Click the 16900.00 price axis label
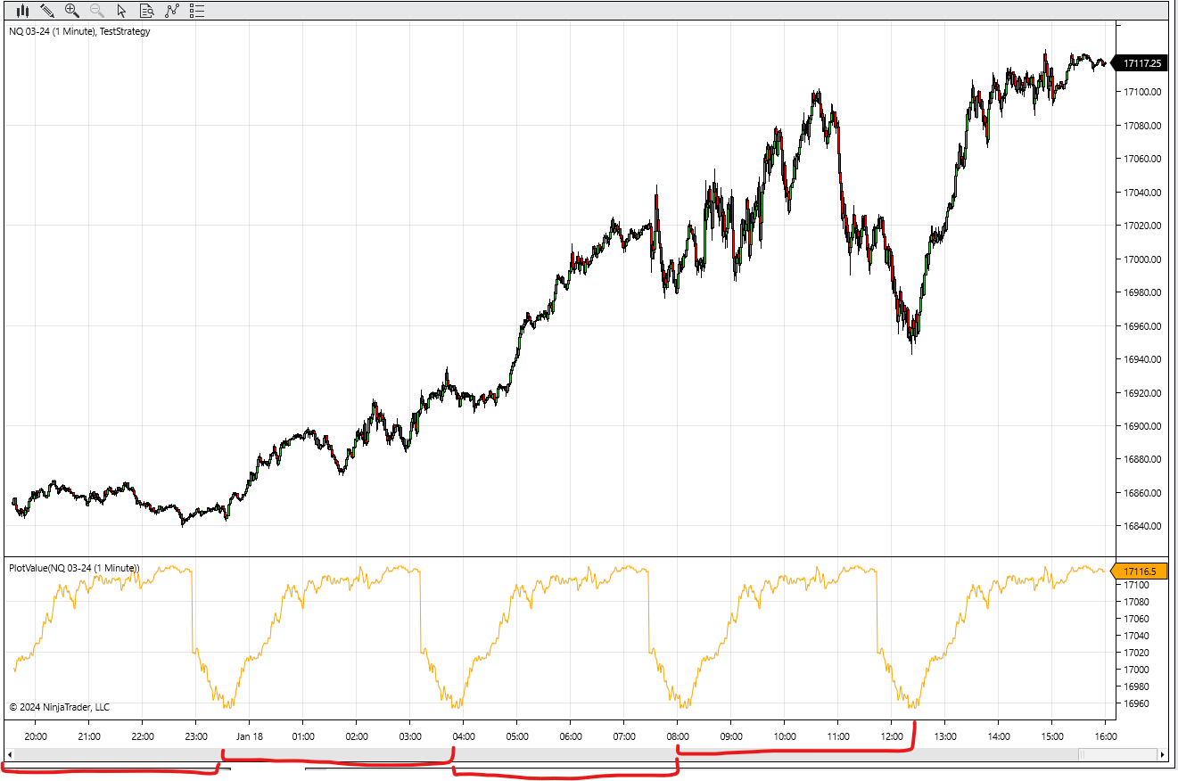Viewport: 1178px width, 781px height. [x=1142, y=426]
